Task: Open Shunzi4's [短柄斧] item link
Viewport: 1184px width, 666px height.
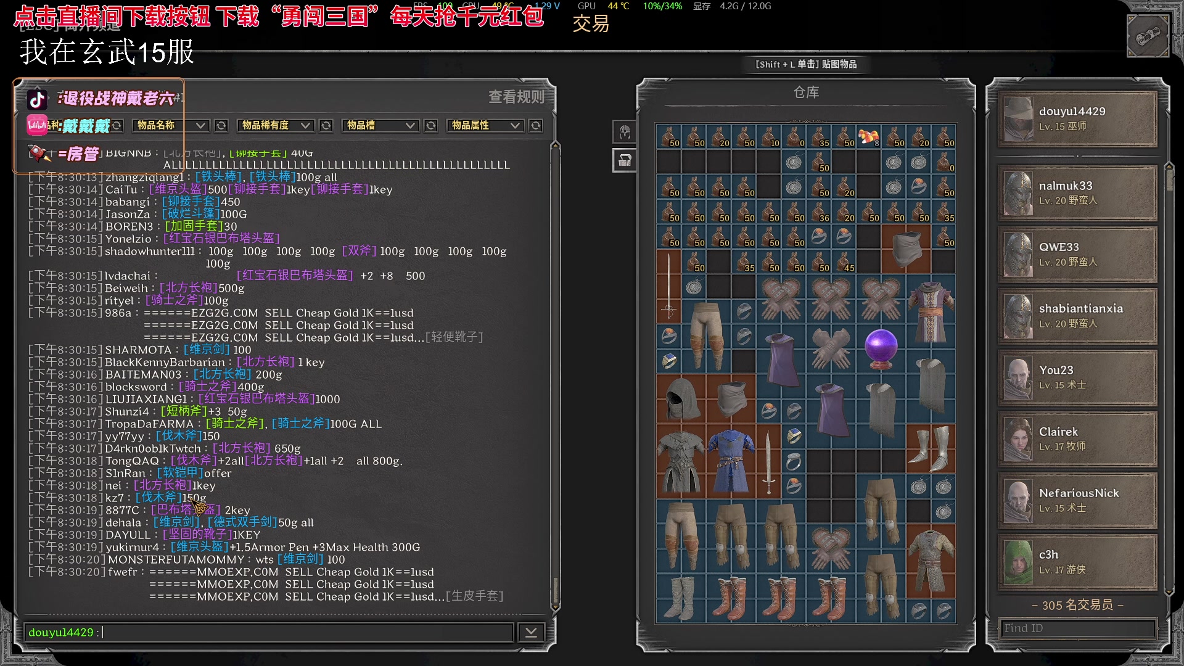Action: point(184,411)
